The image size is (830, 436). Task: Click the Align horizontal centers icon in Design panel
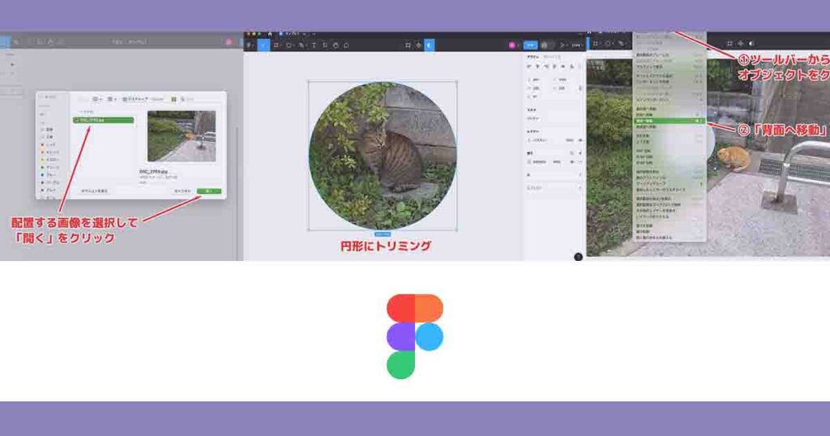click(538, 66)
